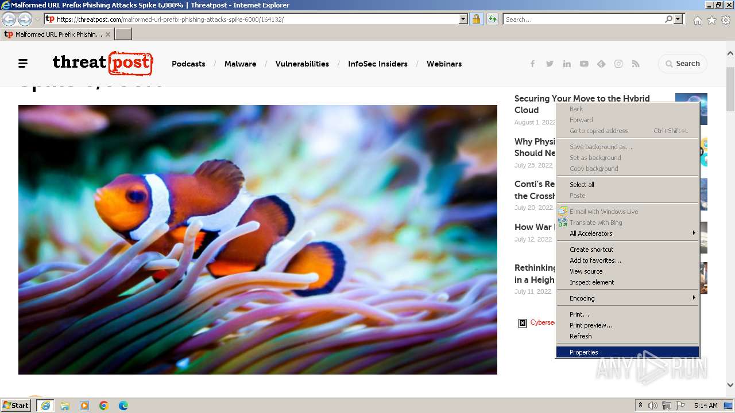Choose Create shortcut in context menu

tap(628, 250)
